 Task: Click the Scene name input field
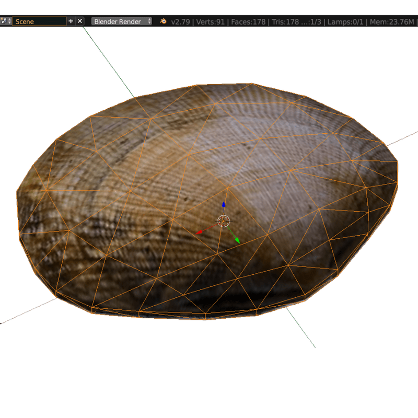coord(39,21)
